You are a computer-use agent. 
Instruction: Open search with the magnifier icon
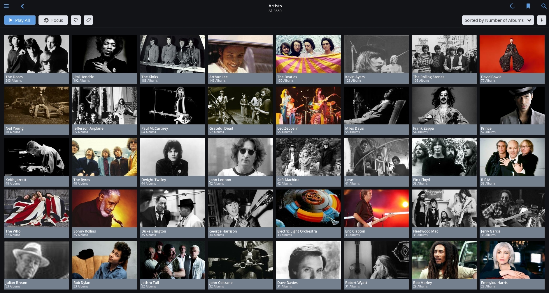544,6
